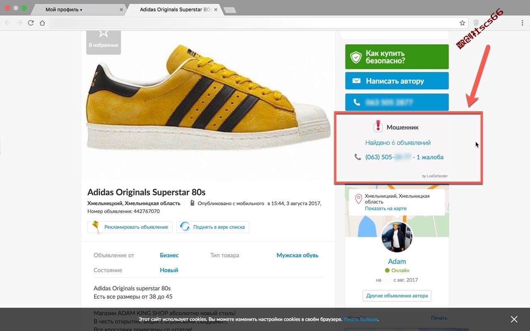Viewport: 530px width, 331px height.
Task: Close the cookies notification bar
Action: (x=514, y=319)
